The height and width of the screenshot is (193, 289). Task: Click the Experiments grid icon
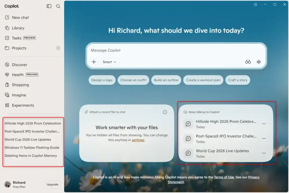[7, 105]
